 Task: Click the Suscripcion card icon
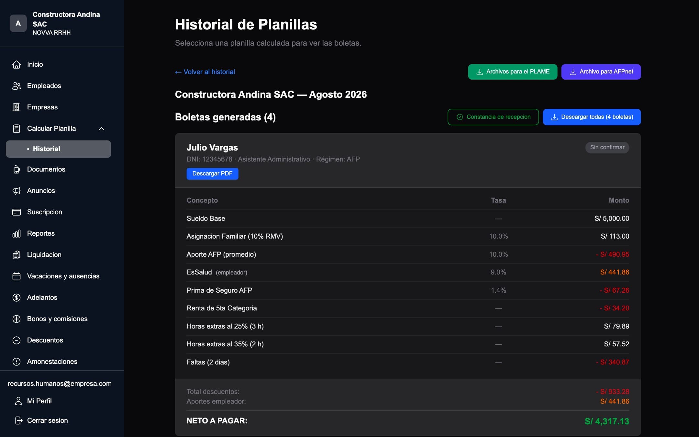pos(17,212)
